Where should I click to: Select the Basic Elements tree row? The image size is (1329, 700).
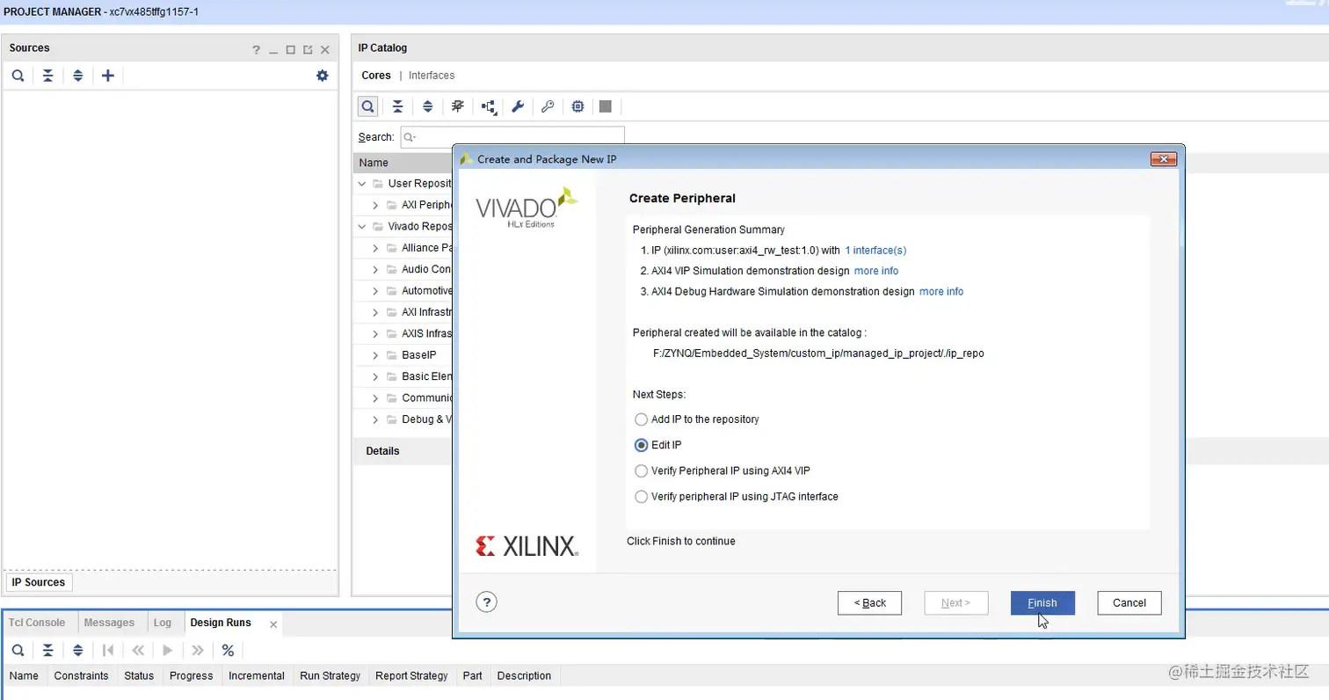tap(403, 376)
